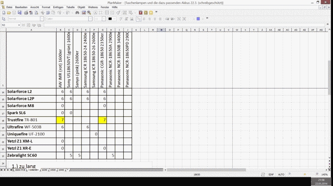Click the Copy icon in toolbar

tap(48, 13)
